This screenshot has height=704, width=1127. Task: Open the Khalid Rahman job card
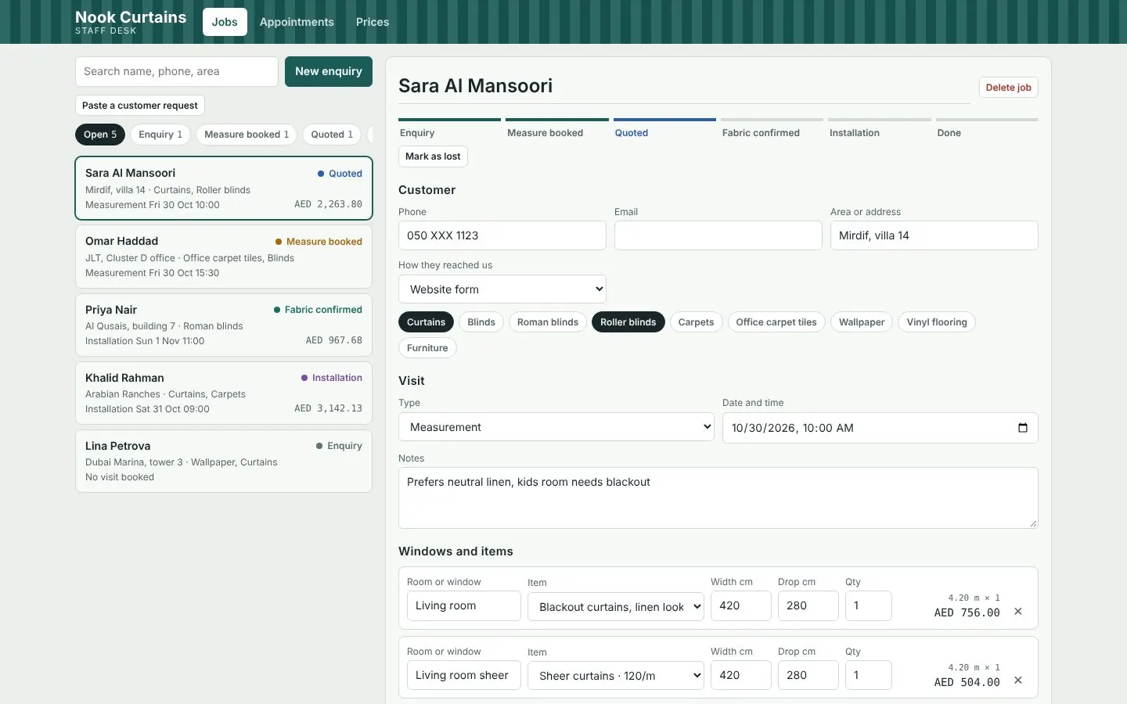(x=224, y=393)
